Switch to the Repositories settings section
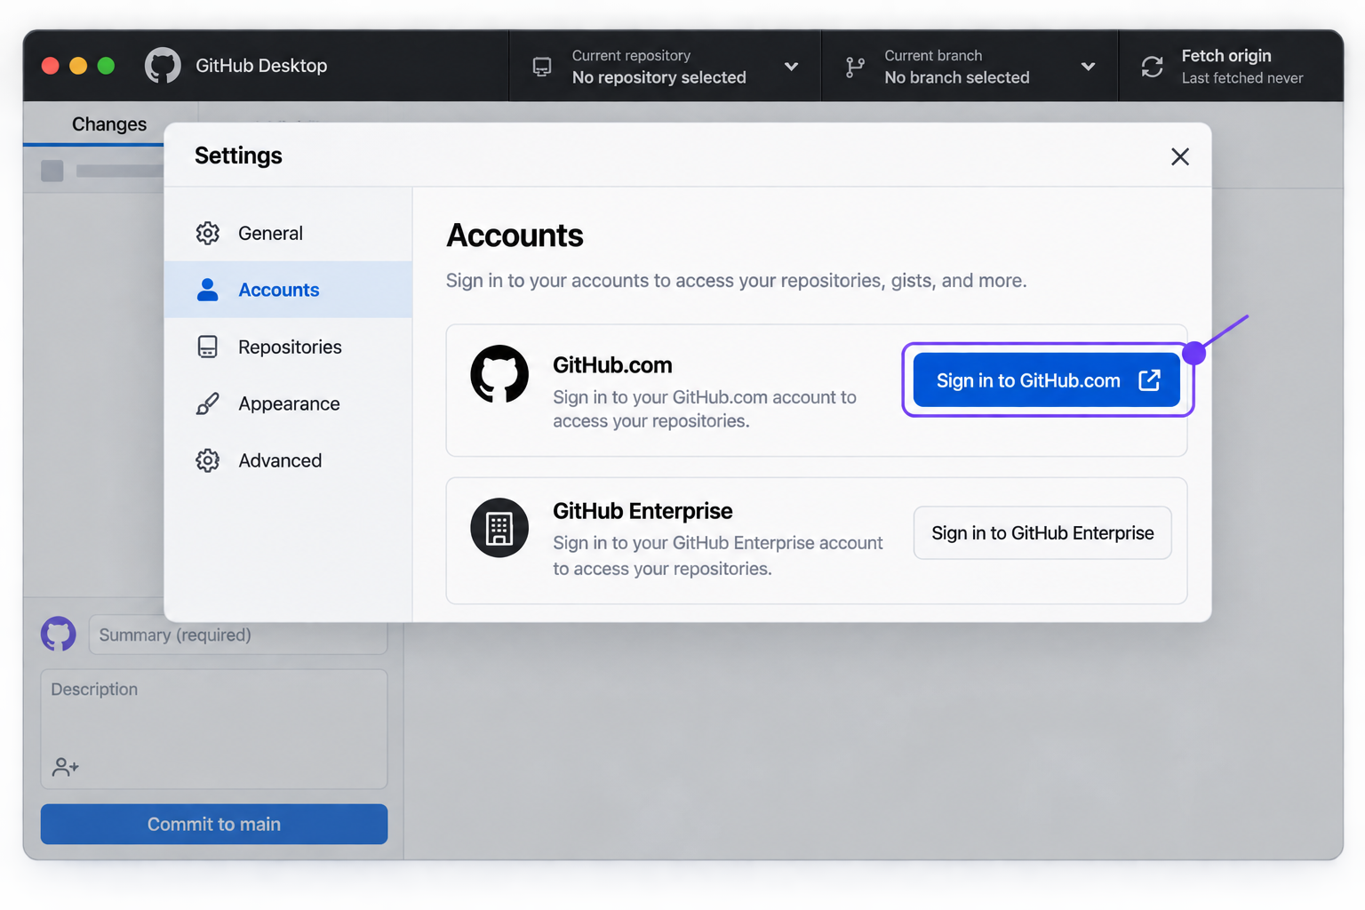Image resolution: width=1365 pixels, height=910 pixels. coord(289,347)
